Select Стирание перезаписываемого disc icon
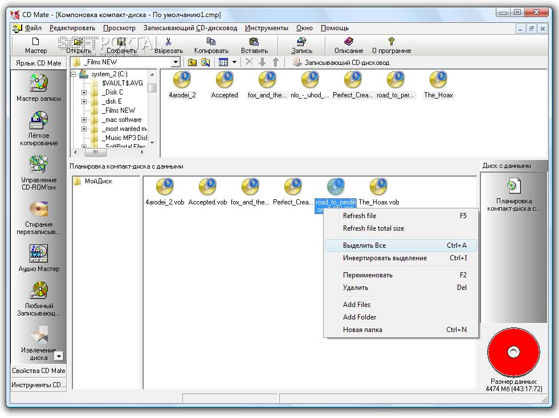The width and height of the screenshot is (559, 418). click(x=39, y=209)
